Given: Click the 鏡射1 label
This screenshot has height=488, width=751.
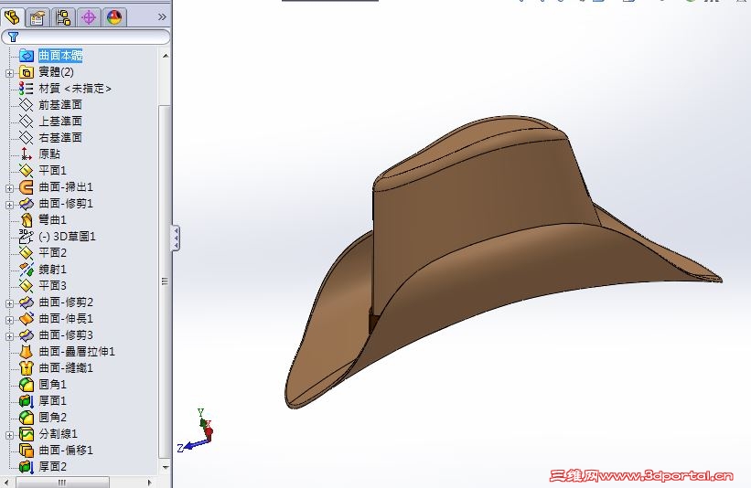Looking at the screenshot, I should (52, 270).
